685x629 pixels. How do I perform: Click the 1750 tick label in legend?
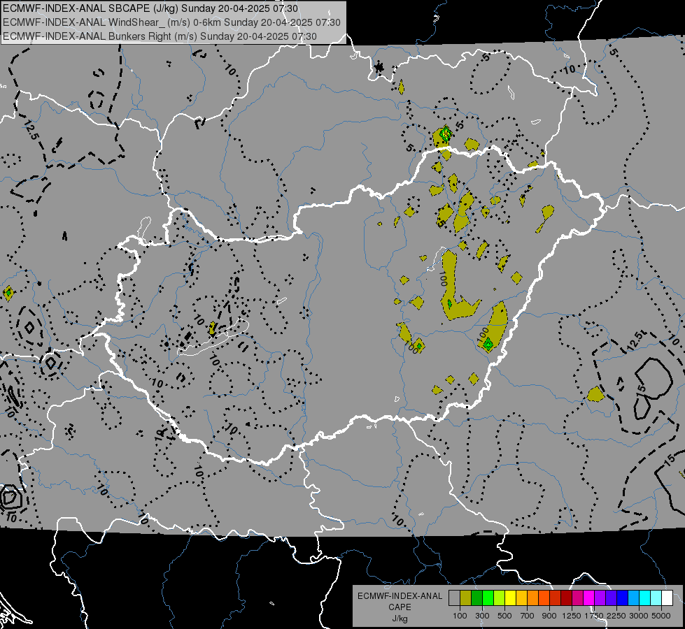[594, 616]
